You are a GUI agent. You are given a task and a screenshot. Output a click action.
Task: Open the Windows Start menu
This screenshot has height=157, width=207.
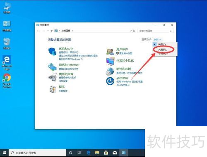coord(4,153)
